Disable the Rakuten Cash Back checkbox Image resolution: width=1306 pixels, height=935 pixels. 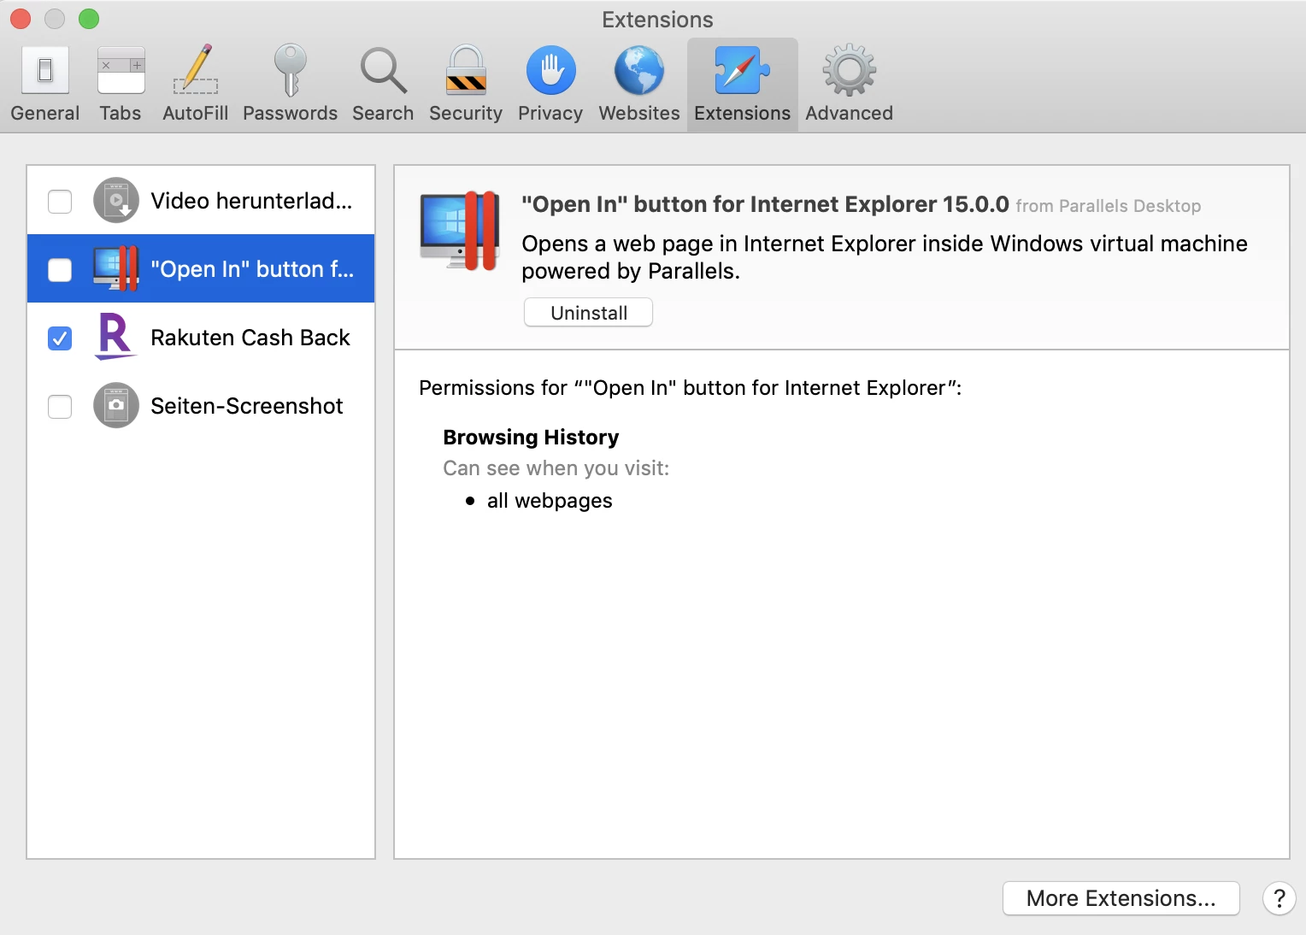pyautogui.click(x=60, y=338)
